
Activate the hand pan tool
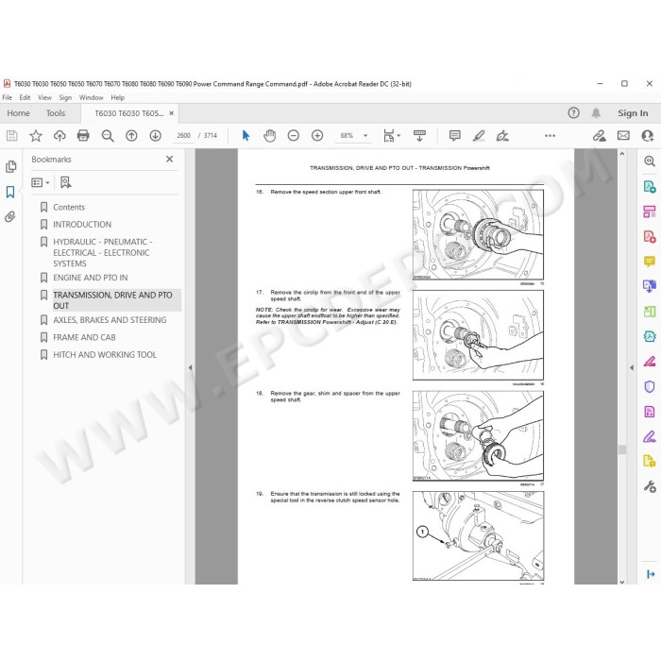coord(269,136)
